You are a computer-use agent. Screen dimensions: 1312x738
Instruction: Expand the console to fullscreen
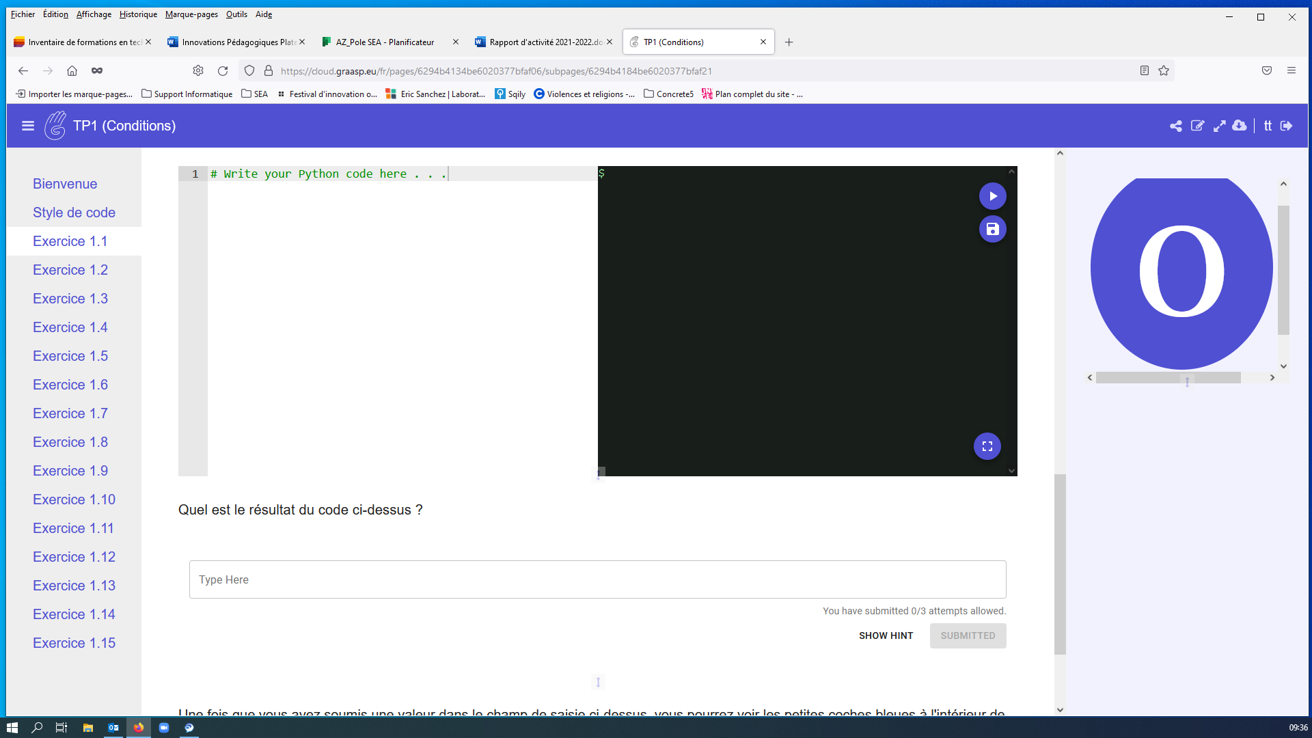(987, 446)
